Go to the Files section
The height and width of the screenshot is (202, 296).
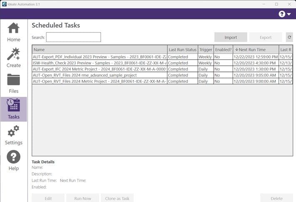13,84
